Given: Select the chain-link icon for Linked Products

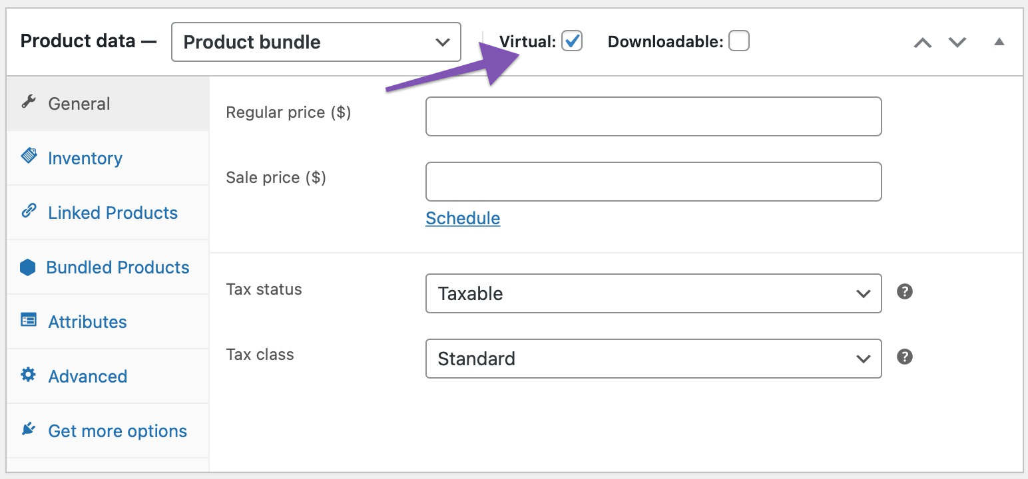Looking at the screenshot, I should click(27, 212).
